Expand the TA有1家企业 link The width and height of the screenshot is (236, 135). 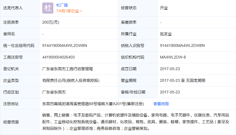(x=69, y=11)
